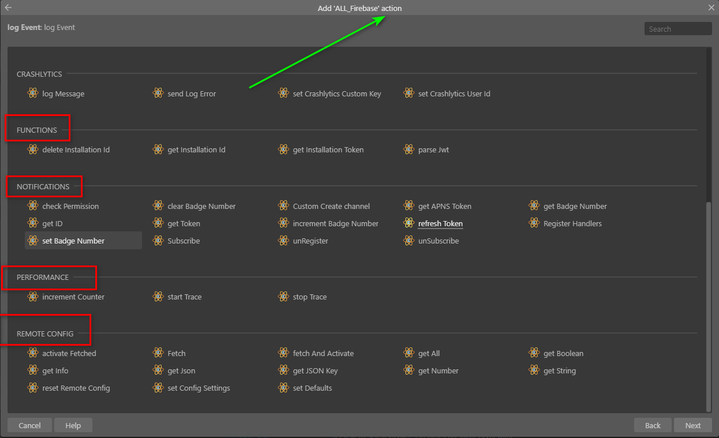
Task: Click the send Log Error action icon
Action: [x=158, y=93]
